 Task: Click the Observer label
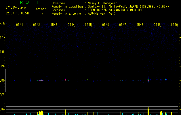(58, 3)
